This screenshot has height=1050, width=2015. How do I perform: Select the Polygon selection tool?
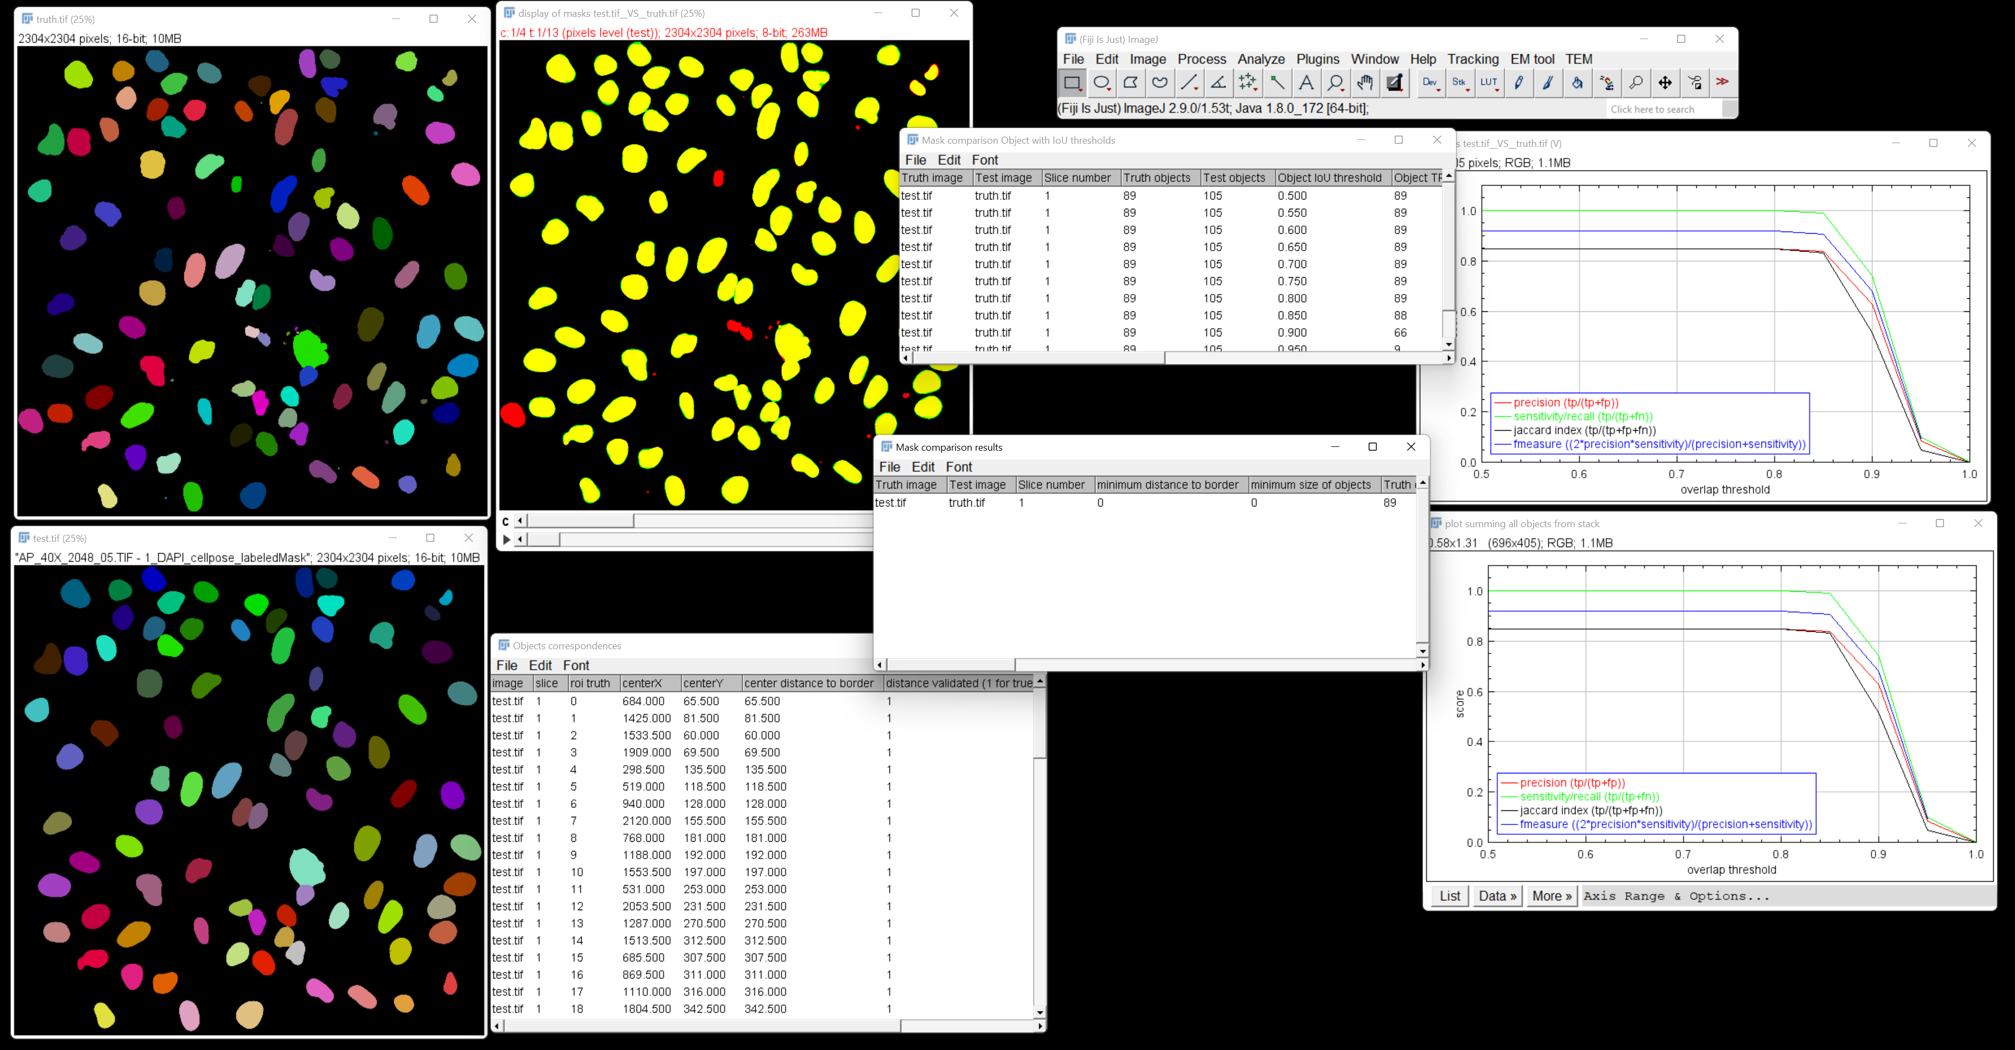[x=1130, y=82]
